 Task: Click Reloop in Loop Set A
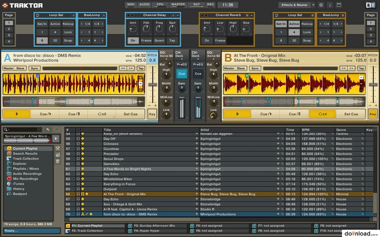coord(68,24)
